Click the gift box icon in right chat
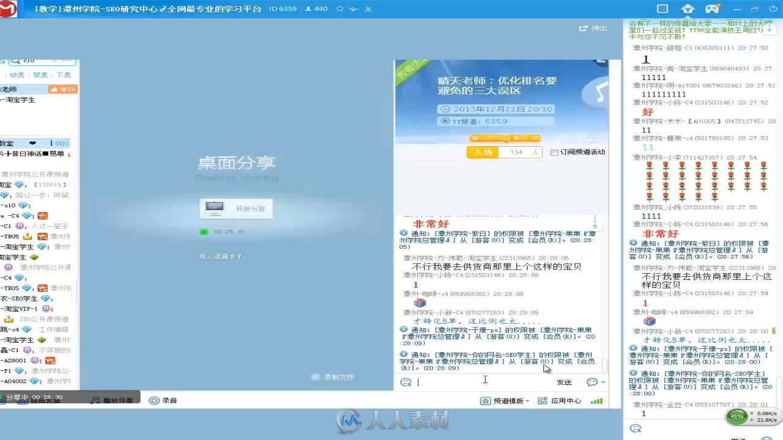Image resolution: width=783 pixels, height=440 pixels. 650,321
